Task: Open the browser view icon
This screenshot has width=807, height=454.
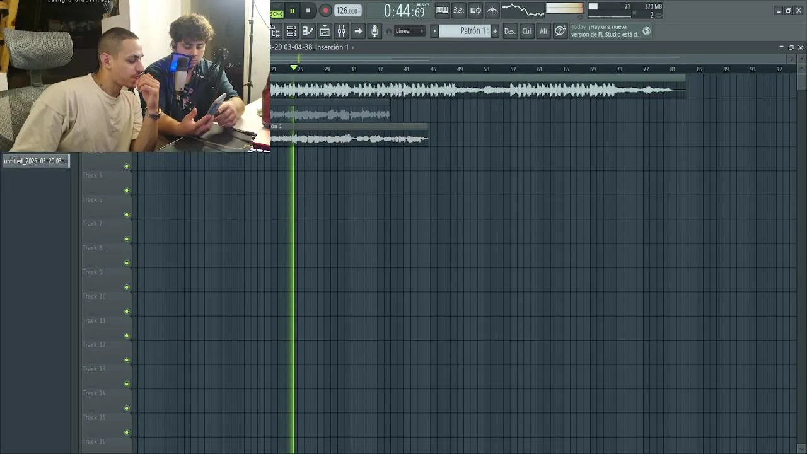Action: (276, 31)
